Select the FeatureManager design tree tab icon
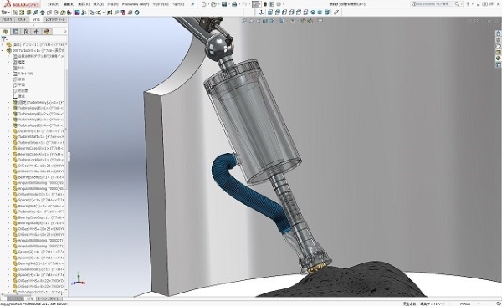This screenshot has height=306, width=502. (x=5, y=32)
